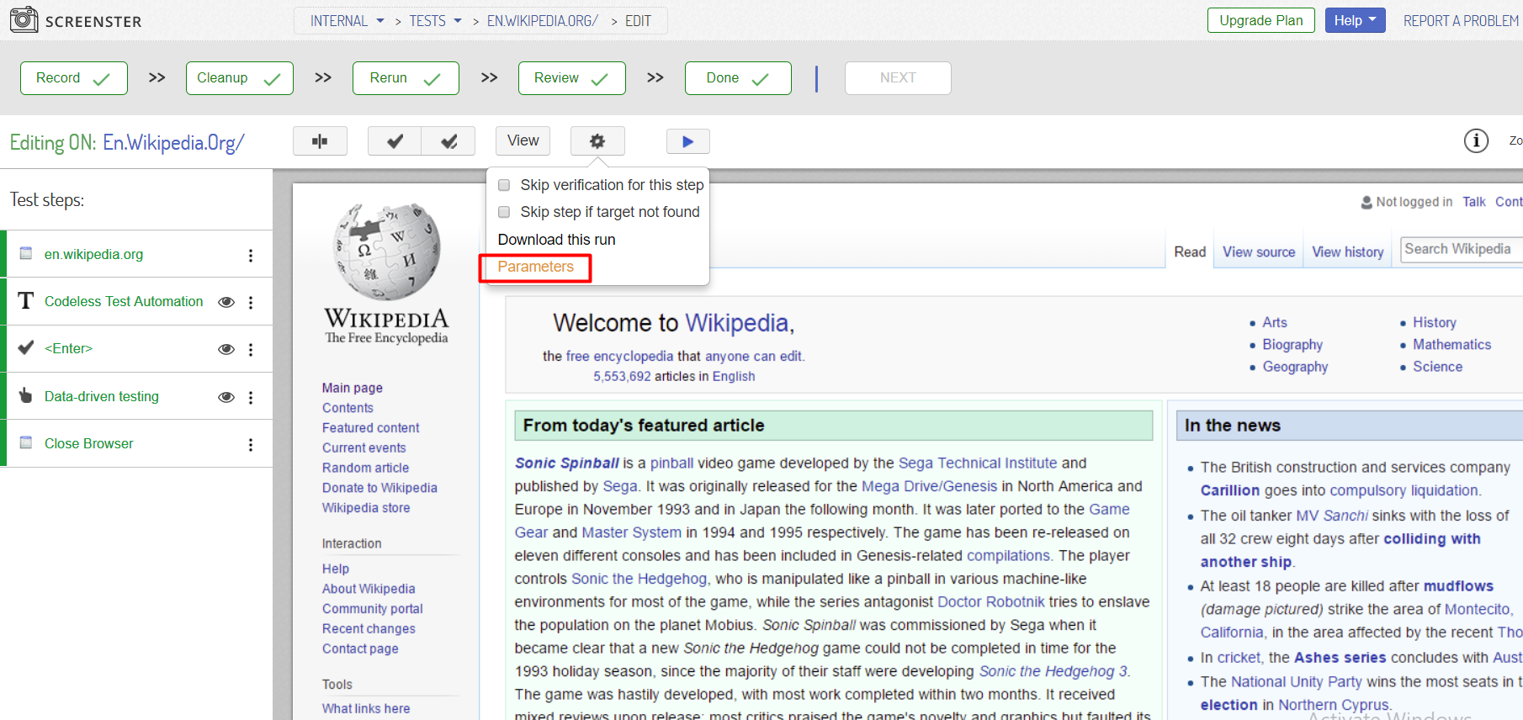The width and height of the screenshot is (1523, 720).
Task: Expand the TESTS breadcrumb dropdown
Action: coord(458,21)
